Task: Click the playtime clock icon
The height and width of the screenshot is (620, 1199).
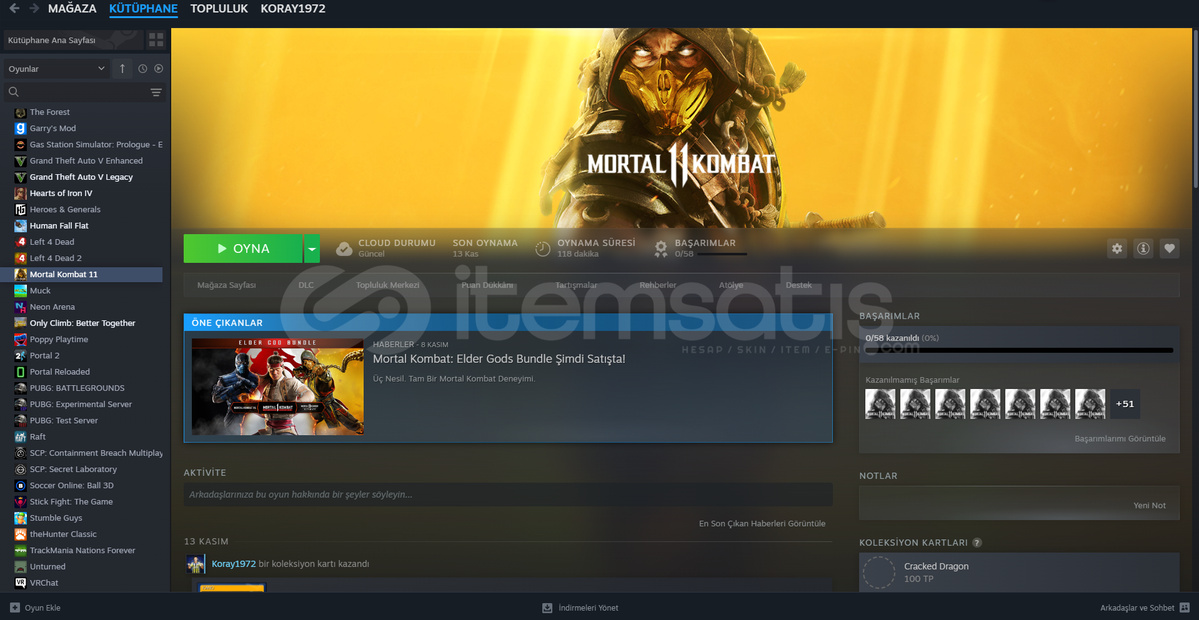Action: pos(542,248)
